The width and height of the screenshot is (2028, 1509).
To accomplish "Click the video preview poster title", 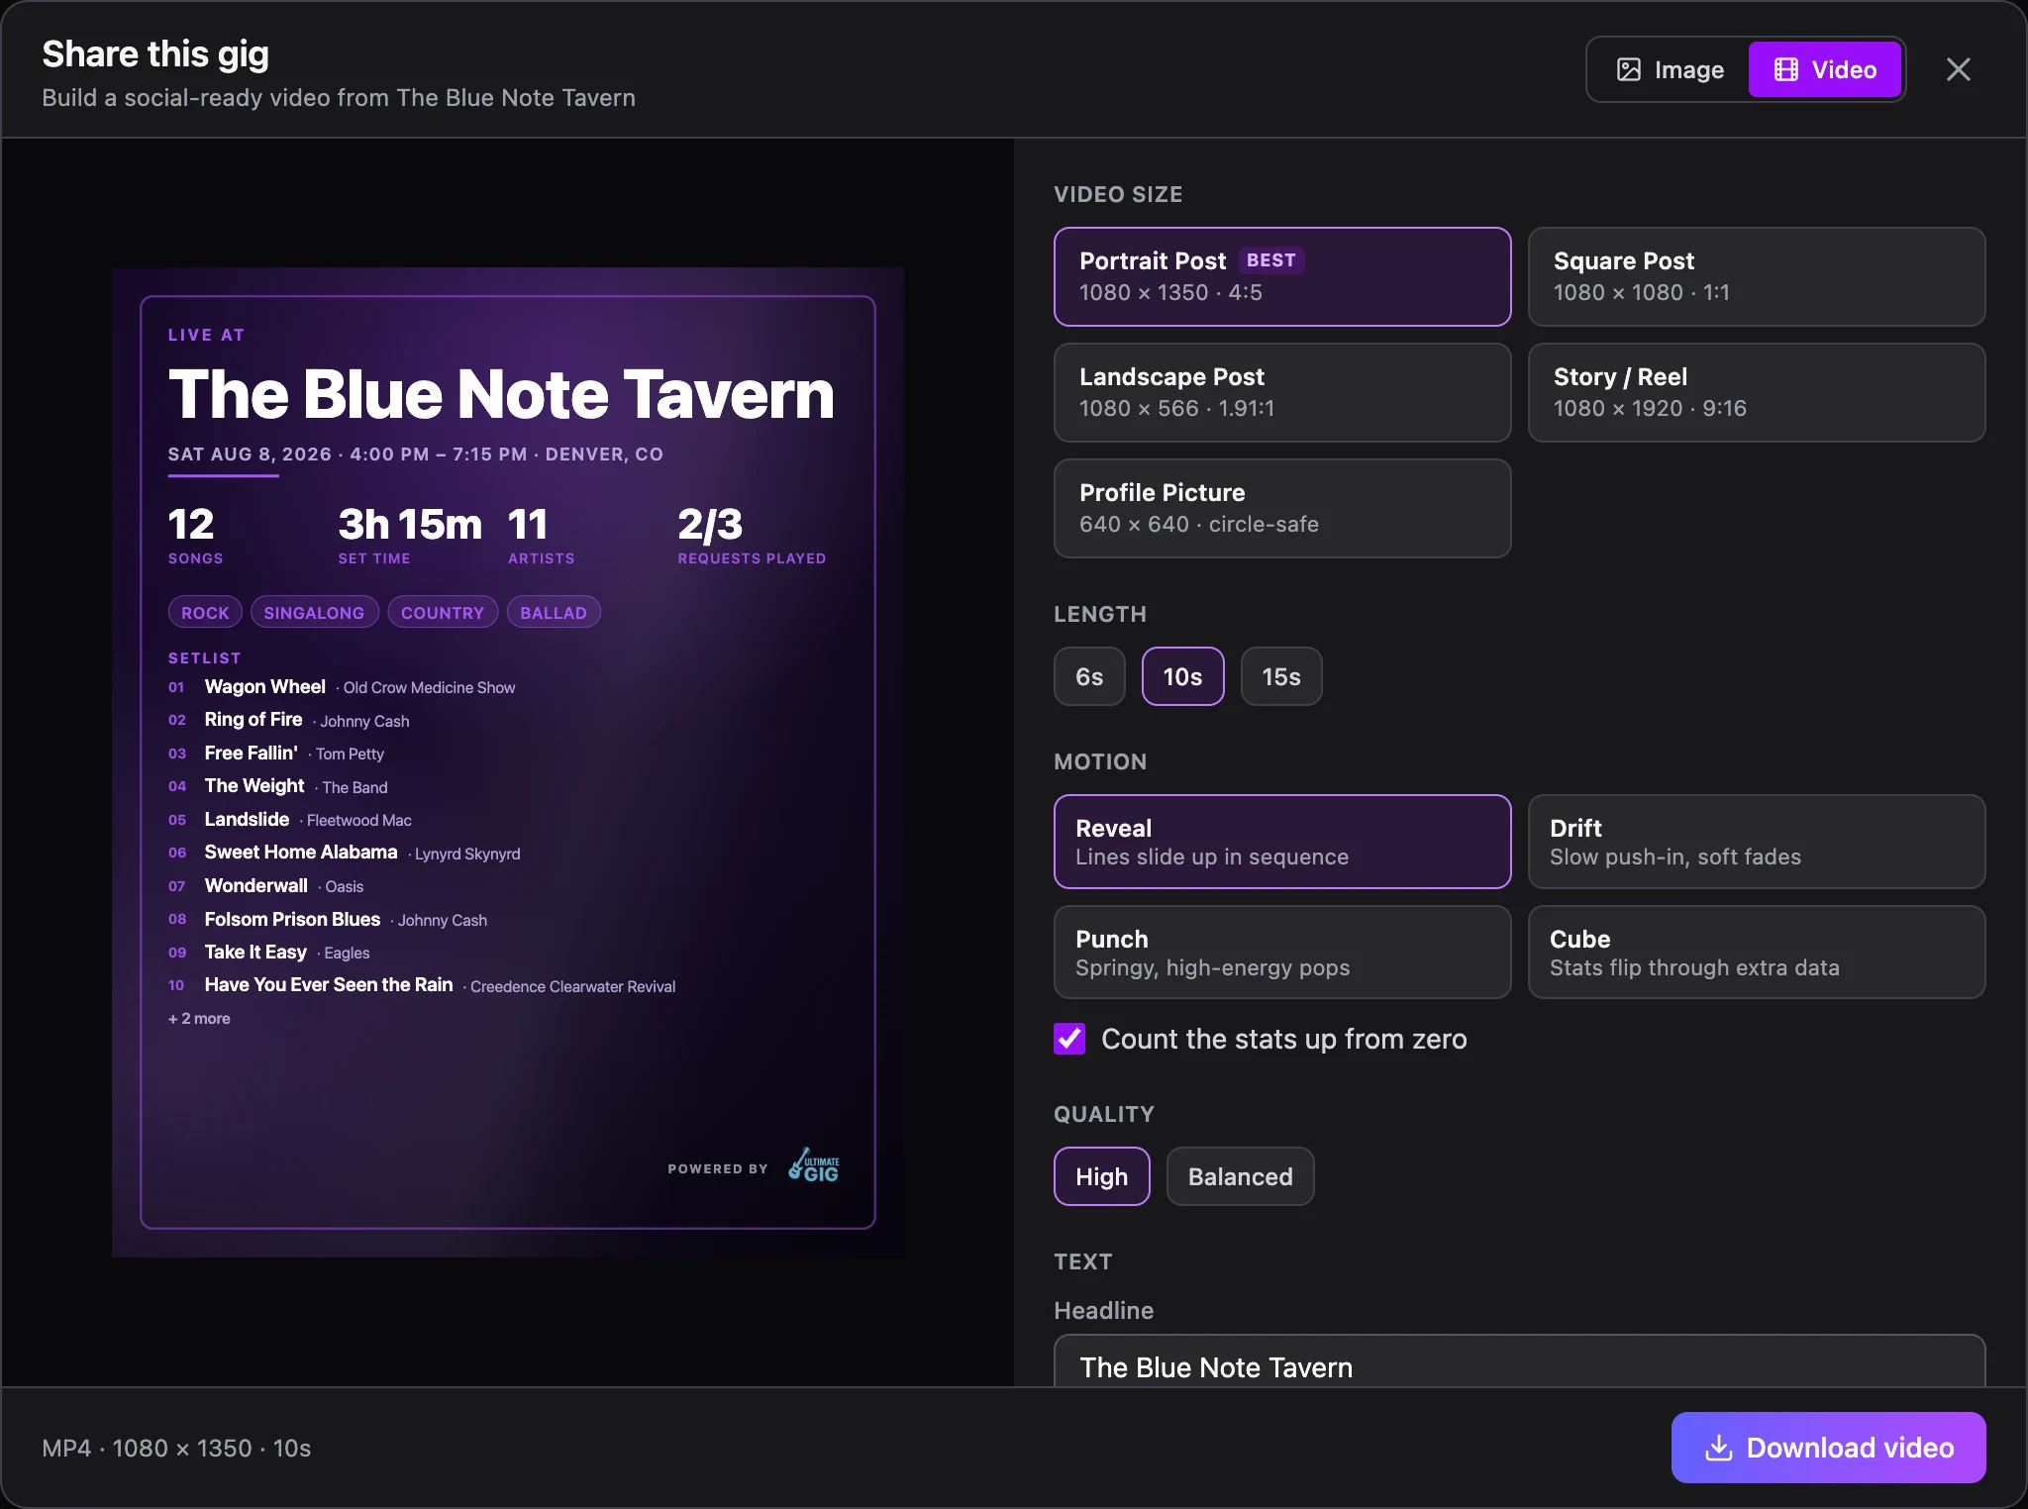I will pos(501,394).
